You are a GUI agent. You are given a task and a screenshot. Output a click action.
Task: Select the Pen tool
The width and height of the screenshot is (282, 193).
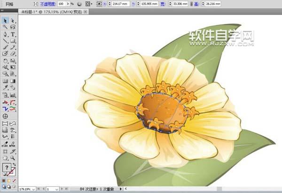pyautogui.click(x=5, y=34)
